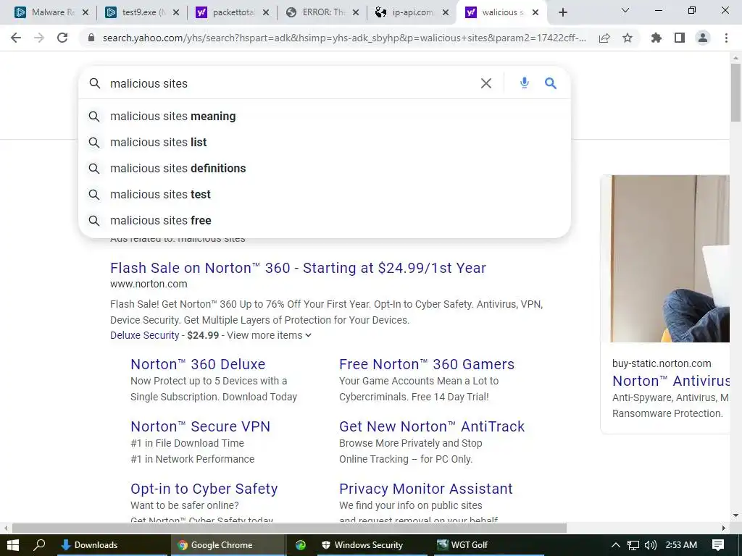Click the share page icon in address bar
Image resolution: width=742 pixels, height=556 pixels.
click(604, 38)
